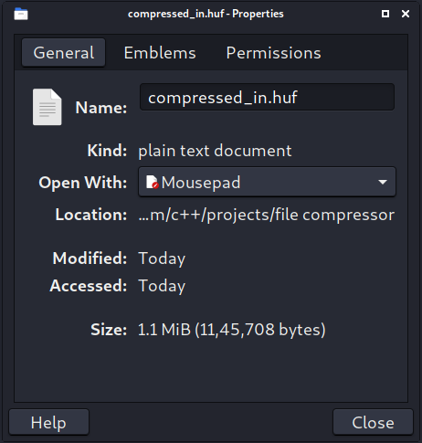
Task: Click the Modified date value Today
Action: [x=162, y=258]
